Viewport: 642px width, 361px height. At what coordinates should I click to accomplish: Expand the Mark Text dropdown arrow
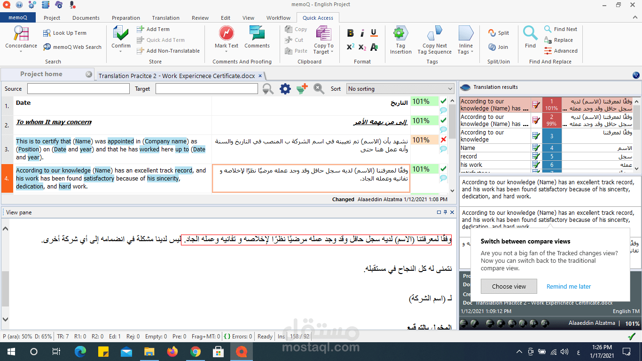[x=227, y=52]
